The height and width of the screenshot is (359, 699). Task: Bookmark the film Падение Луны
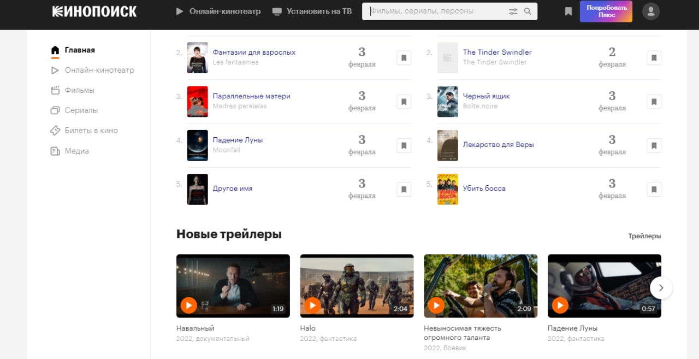404,145
